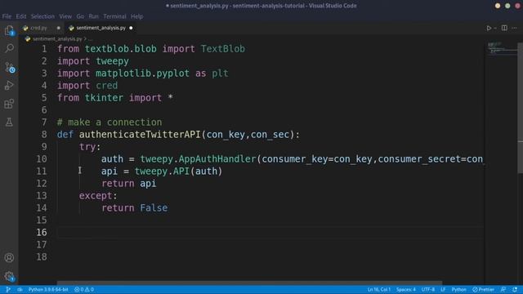Image resolution: width=523 pixels, height=294 pixels.
Task: Change language mode Python in status bar
Action: click(x=459, y=290)
